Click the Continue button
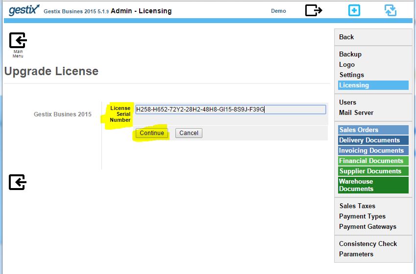 coord(152,133)
